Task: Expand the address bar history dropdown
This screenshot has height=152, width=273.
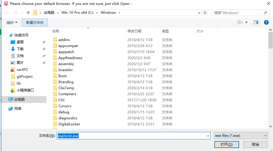Action: click(x=199, y=13)
